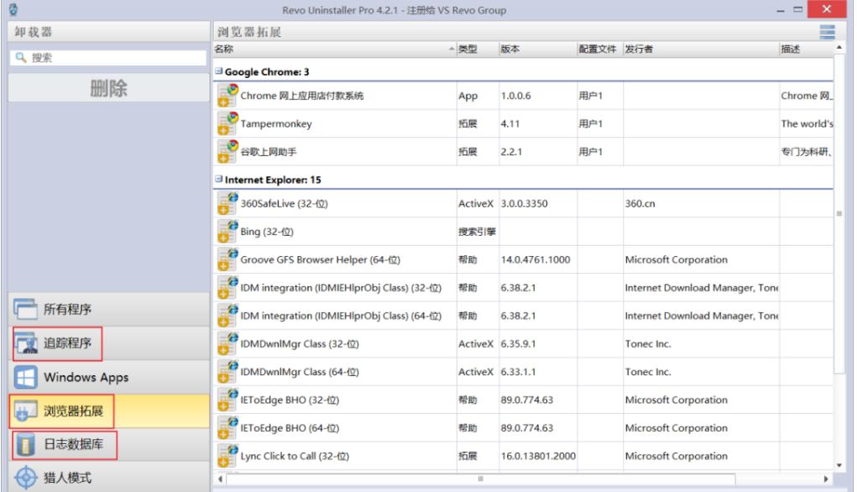Click the Bing search engine icon
The image size is (857, 492).
[227, 231]
